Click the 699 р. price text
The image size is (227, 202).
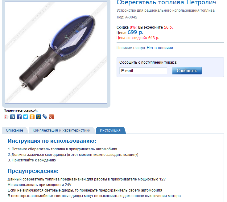(x=135, y=32)
